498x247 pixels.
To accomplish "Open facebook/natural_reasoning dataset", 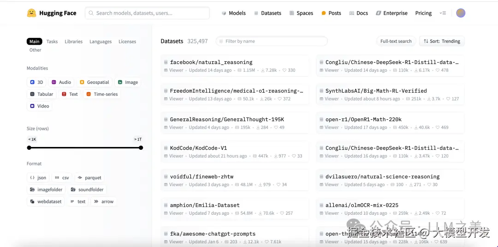I will tap(235, 66).
